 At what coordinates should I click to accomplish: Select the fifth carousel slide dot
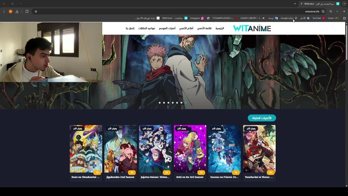click(177, 103)
